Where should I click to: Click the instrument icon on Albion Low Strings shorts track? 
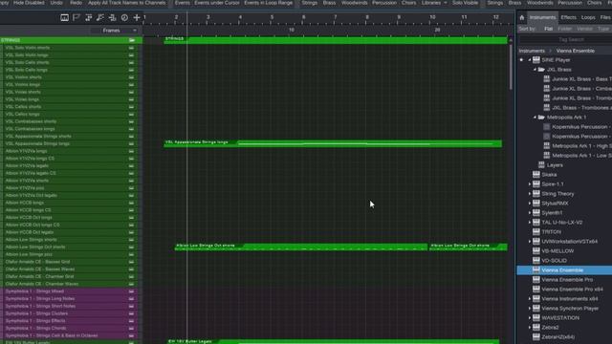131,240
